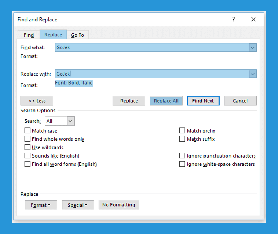Screen dimensions: 278x234
Task: Check Find all word forms (English)
Action: coord(27,164)
